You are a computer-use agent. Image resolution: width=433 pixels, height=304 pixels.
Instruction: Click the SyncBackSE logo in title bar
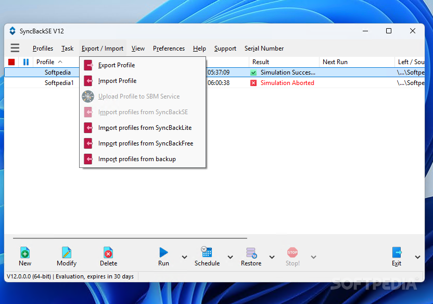(12, 31)
